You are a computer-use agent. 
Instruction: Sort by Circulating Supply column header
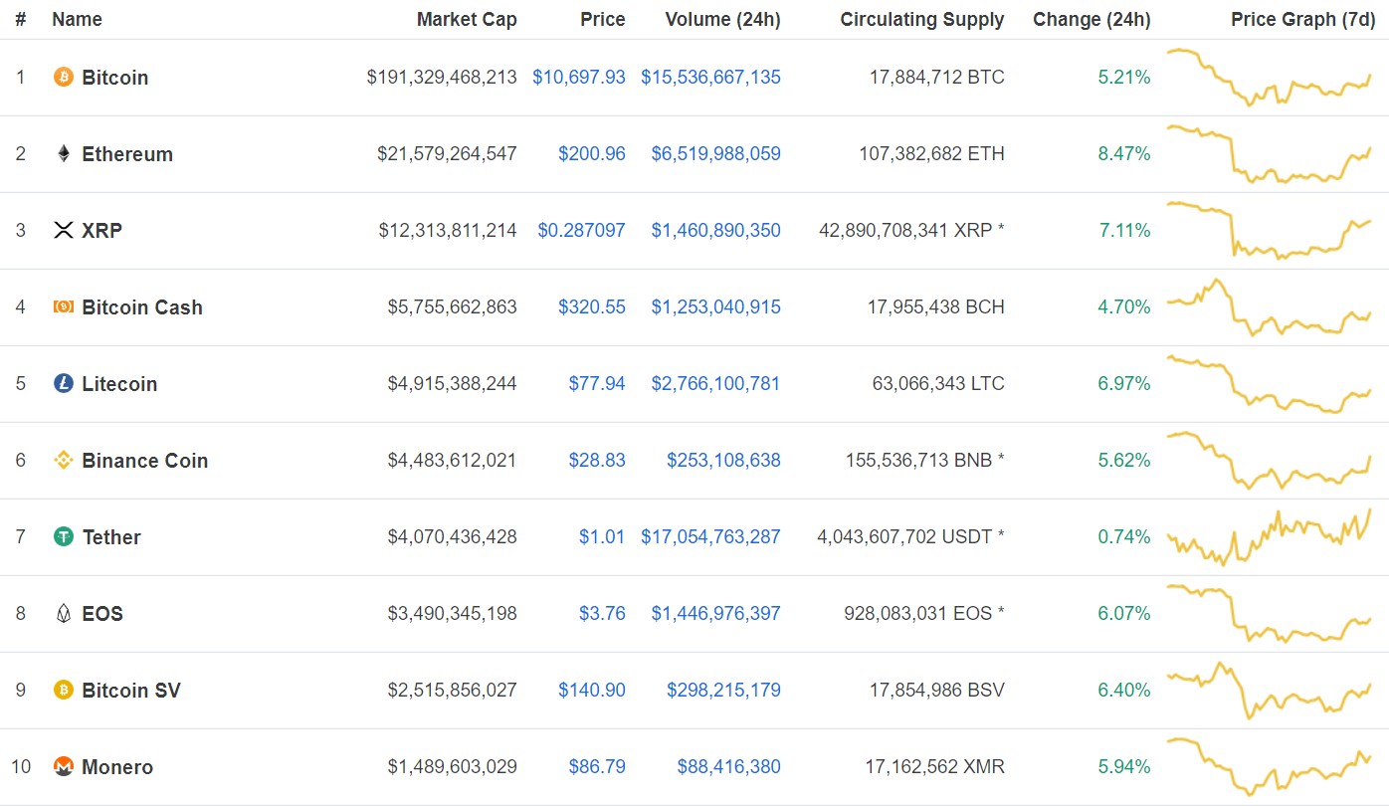click(x=922, y=19)
